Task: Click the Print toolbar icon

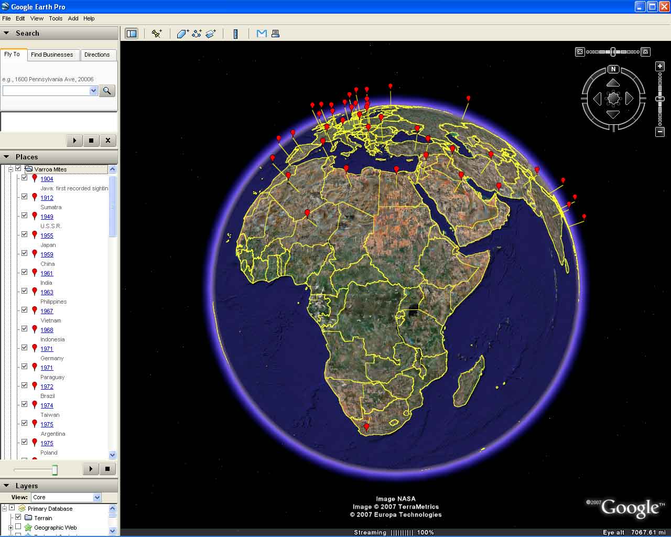Action: pos(275,34)
